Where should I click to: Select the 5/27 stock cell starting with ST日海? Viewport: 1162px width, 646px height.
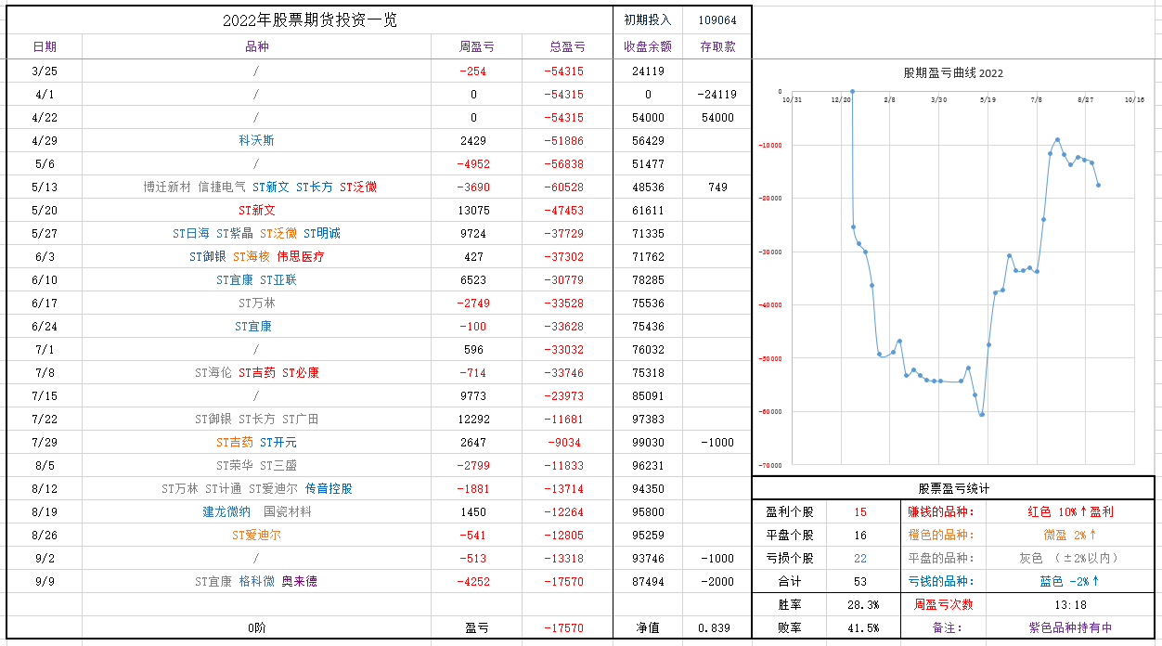coord(256,234)
